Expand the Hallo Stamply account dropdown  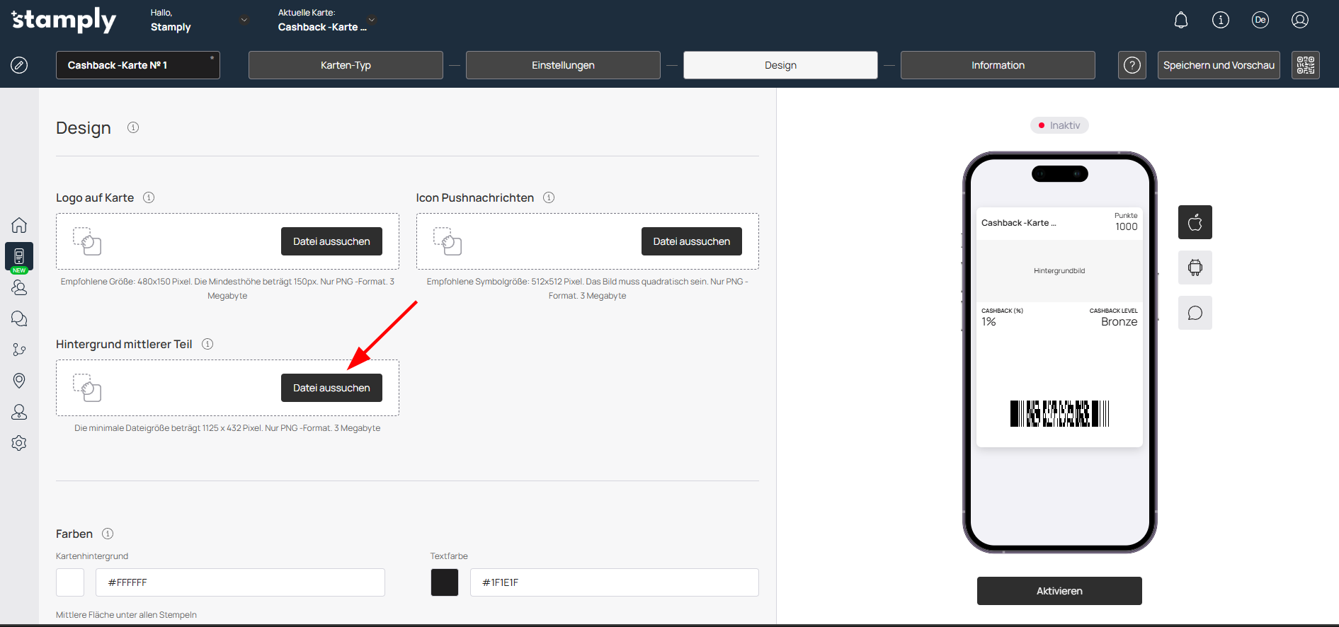click(244, 20)
